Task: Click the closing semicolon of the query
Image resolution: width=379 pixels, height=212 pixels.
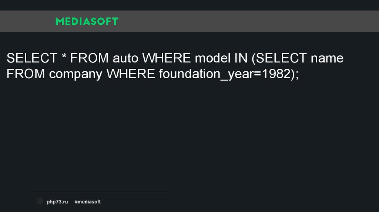Action: [296, 75]
